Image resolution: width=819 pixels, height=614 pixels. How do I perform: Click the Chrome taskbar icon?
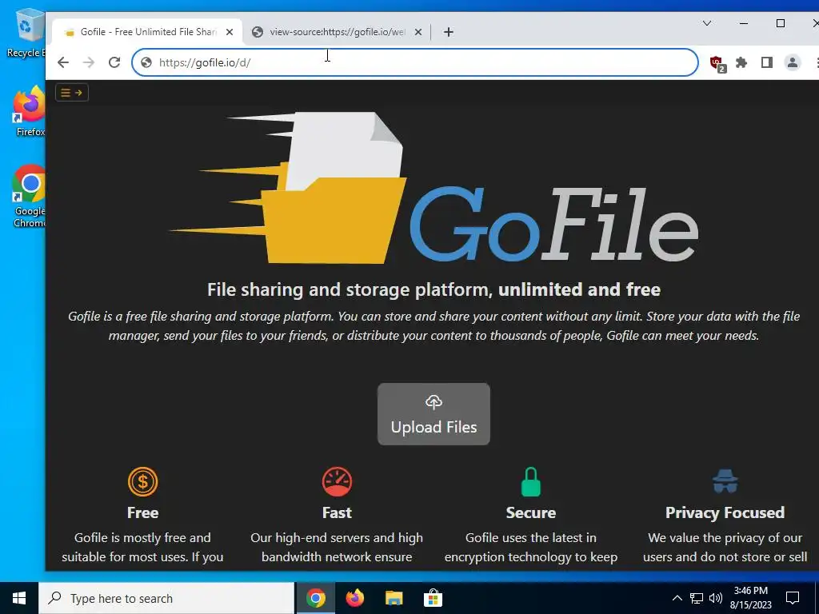pos(315,598)
